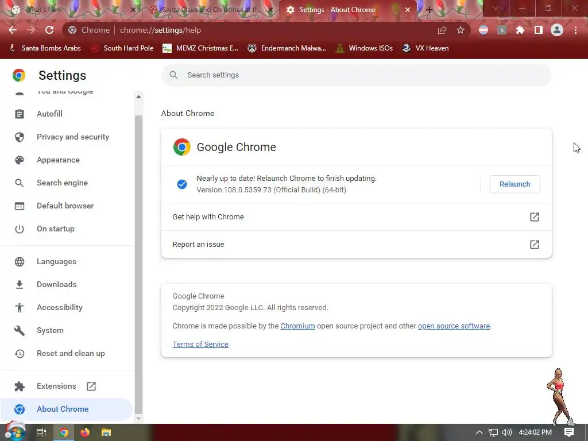Click the site info Chrome icon in address bar
Viewport: 588px width, 441px height.
tap(72, 30)
